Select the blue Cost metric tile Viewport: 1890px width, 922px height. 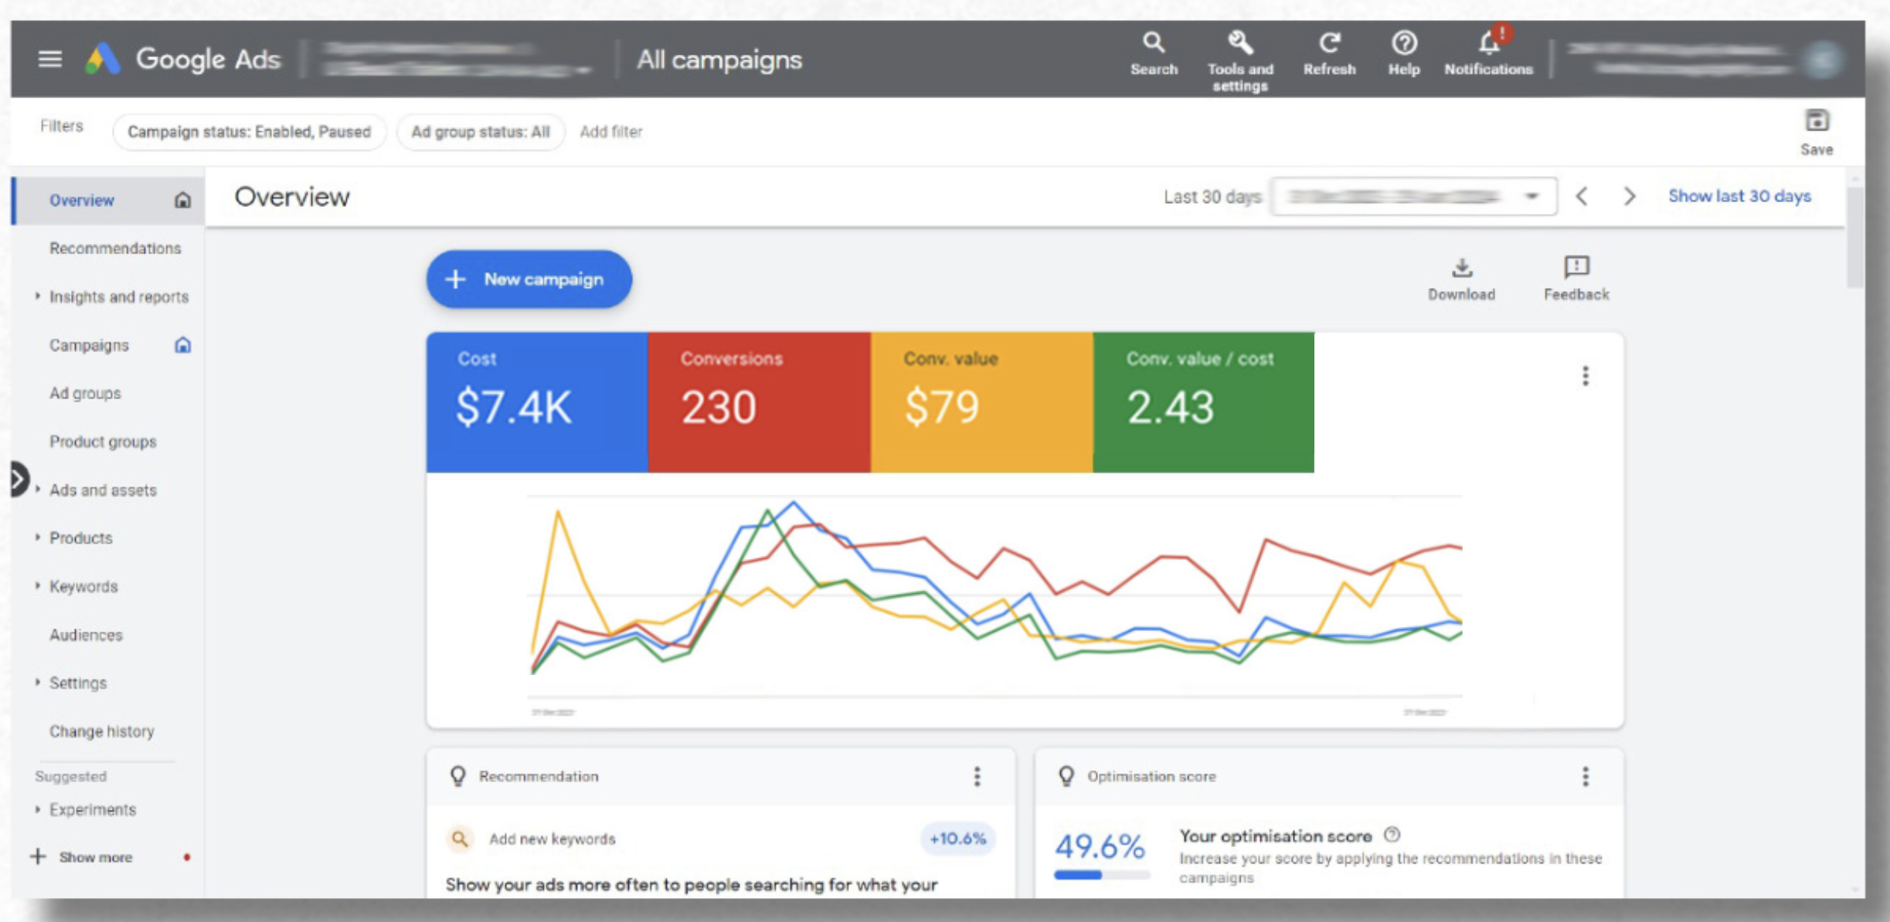pos(537,402)
